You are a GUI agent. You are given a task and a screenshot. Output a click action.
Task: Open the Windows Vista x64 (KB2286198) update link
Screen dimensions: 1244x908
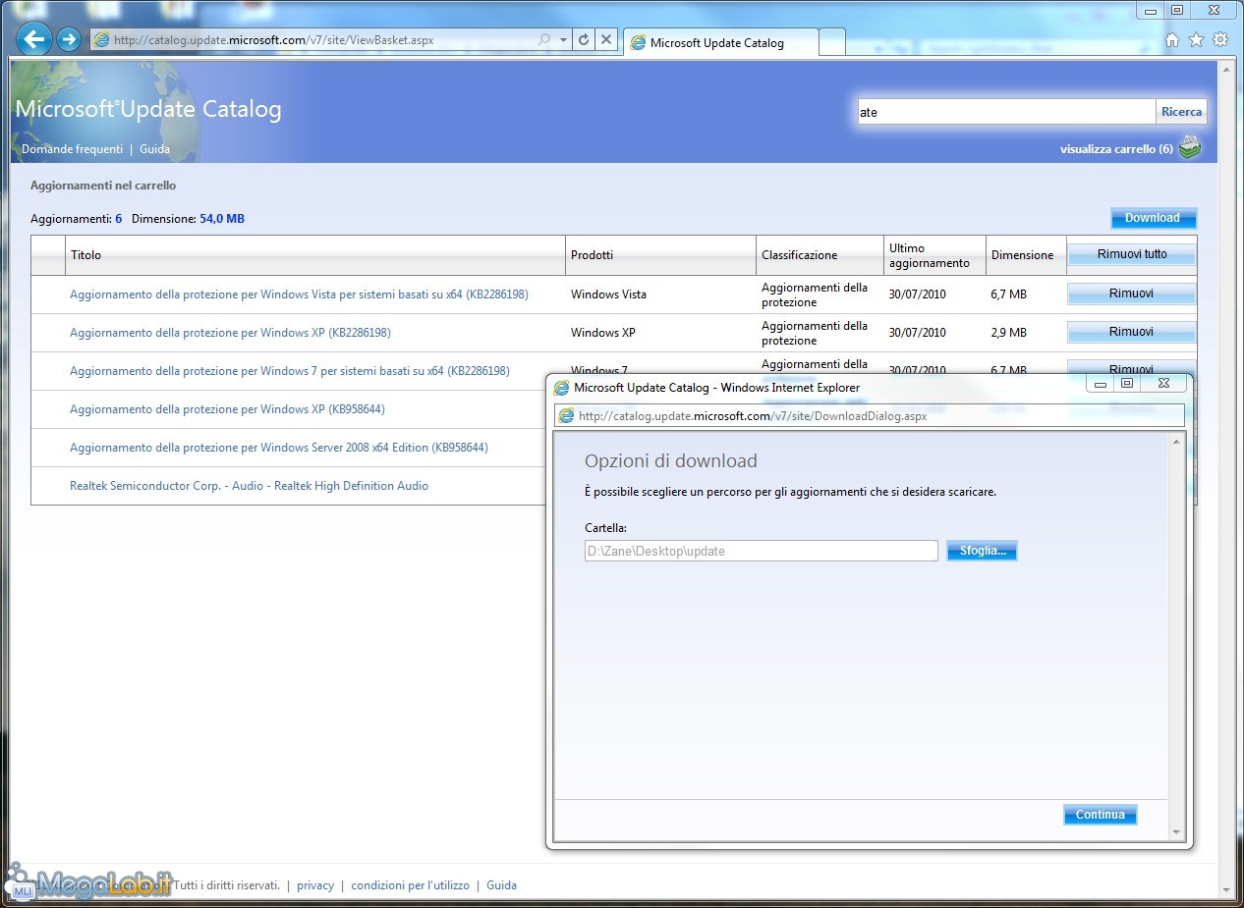[299, 294]
